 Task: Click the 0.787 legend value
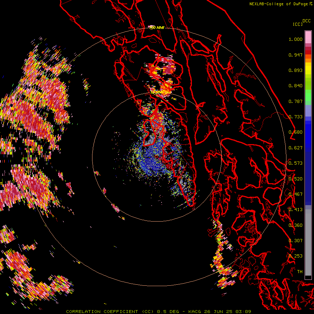[x=296, y=101]
